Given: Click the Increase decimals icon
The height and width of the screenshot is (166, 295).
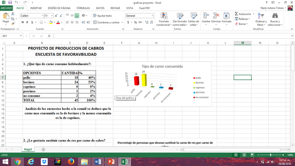Looking at the screenshot, I should pos(147,23).
